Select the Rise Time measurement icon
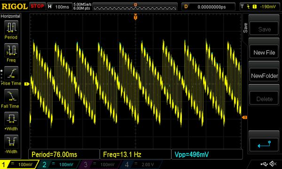Screen dimensions: 282x169 click(x=11, y=73)
